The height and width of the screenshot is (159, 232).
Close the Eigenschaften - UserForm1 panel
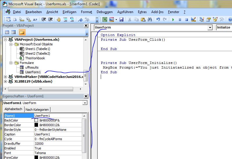[86, 96]
